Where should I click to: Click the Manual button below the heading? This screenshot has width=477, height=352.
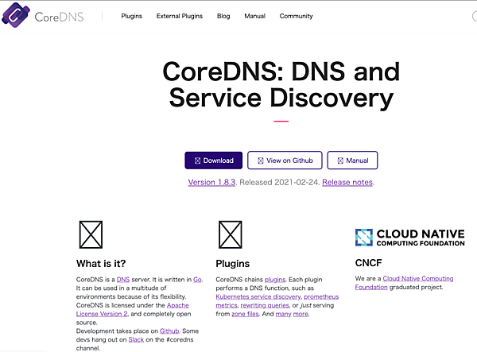coord(352,161)
